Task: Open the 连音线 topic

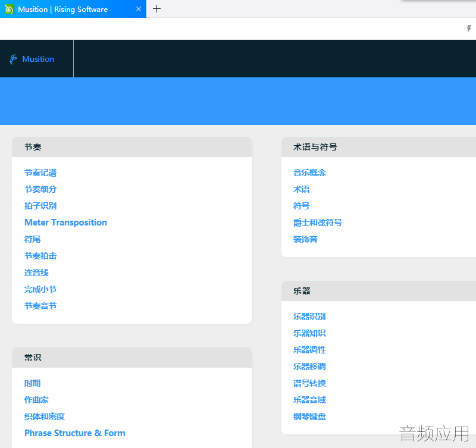Action: tap(36, 272)
